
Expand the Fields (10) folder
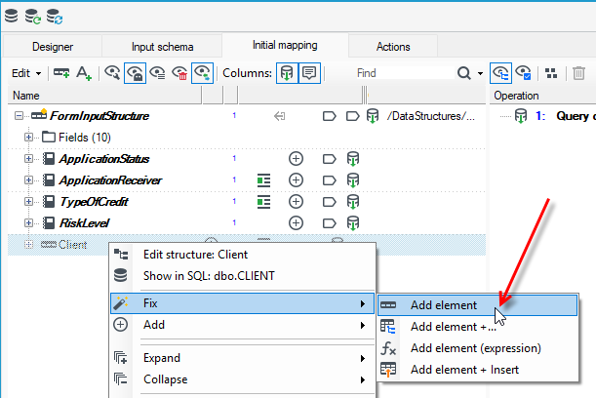point(28,137)
